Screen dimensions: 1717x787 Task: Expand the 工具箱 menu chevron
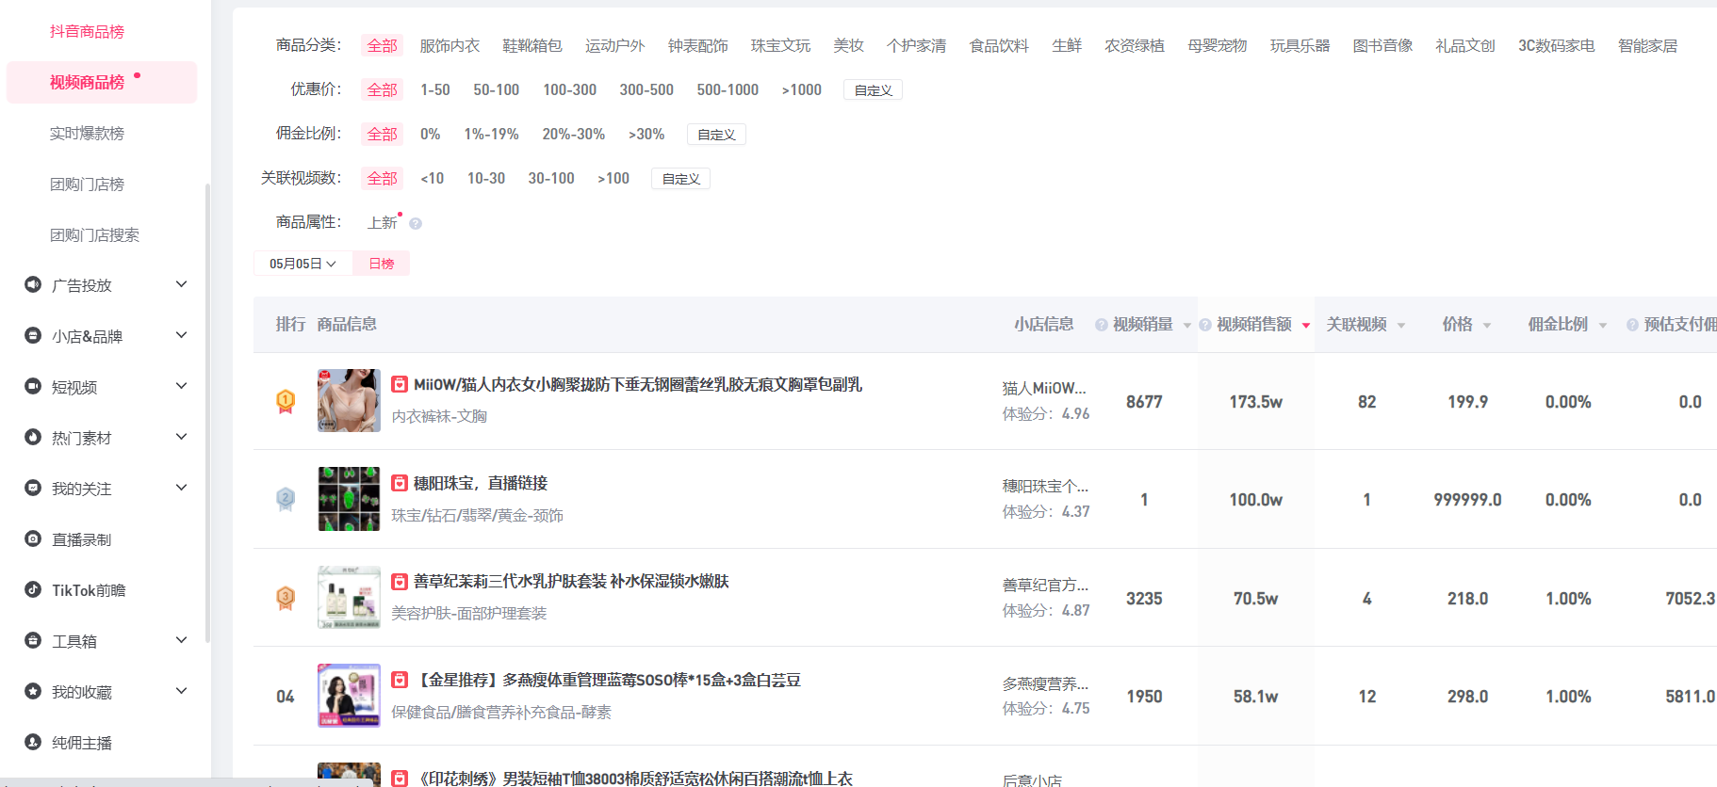(182, 640)
